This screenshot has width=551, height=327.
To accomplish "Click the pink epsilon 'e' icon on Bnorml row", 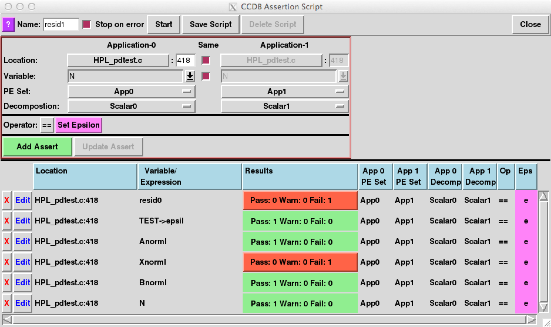I will (525, 283).
